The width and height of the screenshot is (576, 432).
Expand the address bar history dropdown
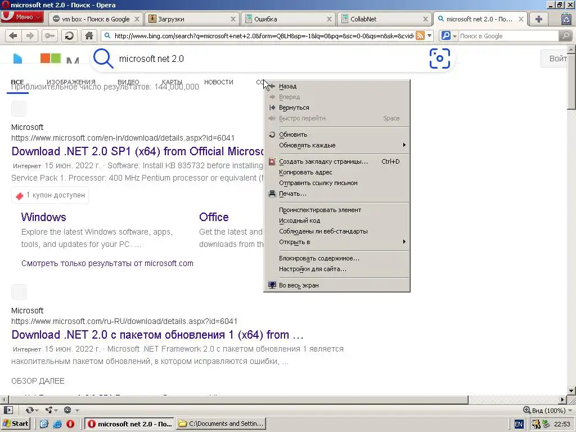[429, 35]
